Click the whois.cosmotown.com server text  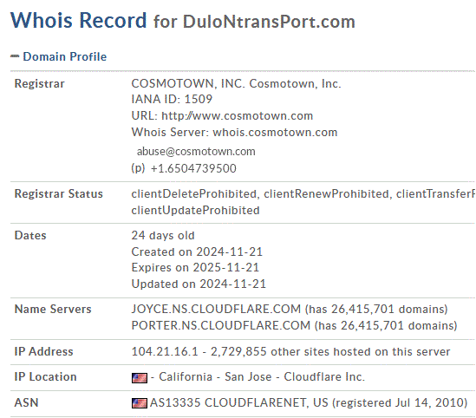click(x=275, y=133)
